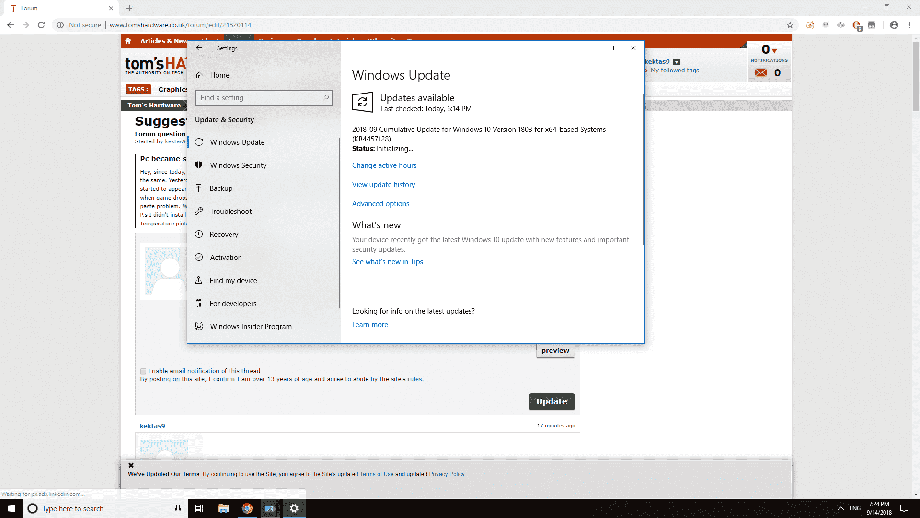This screenshot has height=518, width=920.
Task: Click the Updates available refresh icon
Action: 363,102
